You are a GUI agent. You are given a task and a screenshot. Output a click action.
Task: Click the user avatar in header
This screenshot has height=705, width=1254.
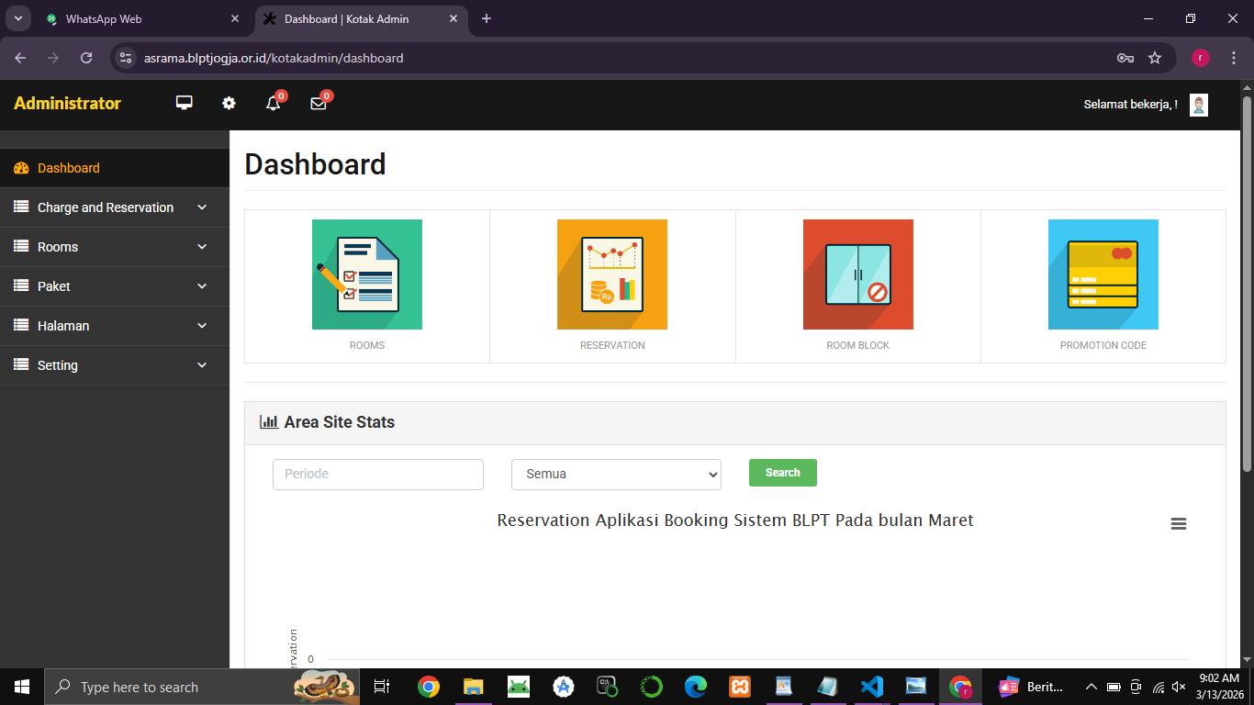click(1198, 105)
